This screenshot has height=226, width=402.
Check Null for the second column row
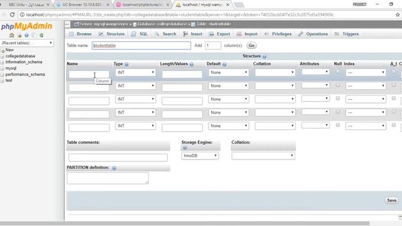tap(338, 85)
